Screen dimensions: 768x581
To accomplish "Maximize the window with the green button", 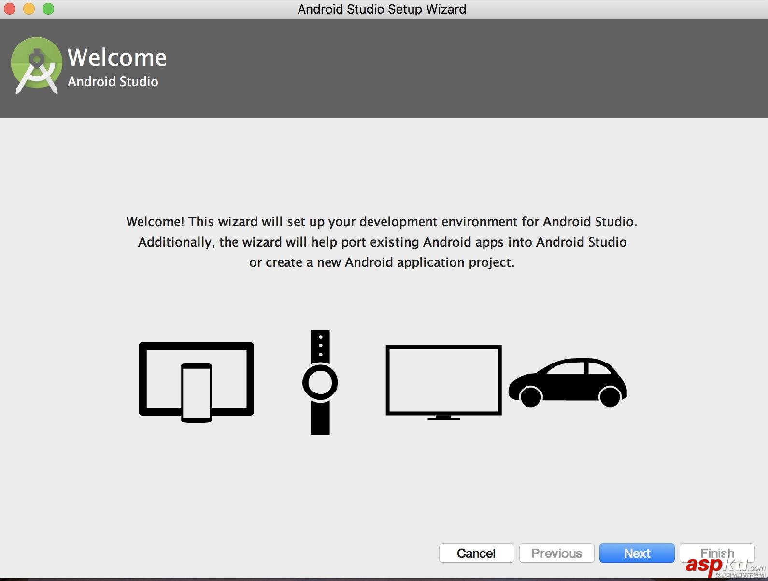I will coord(48,9).
